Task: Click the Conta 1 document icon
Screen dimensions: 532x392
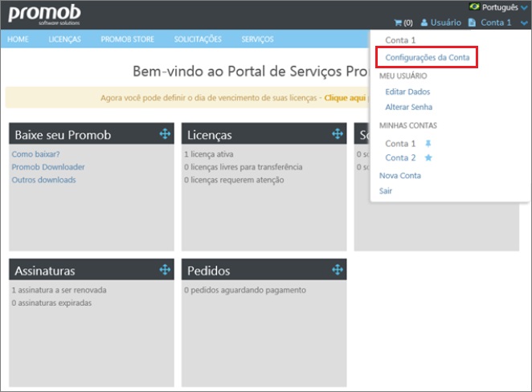Action: [472, 22]
